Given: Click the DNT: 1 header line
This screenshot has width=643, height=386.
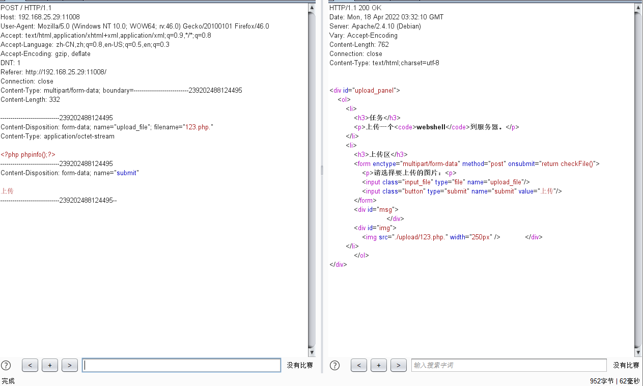Looking at the screenshot, I should click(x=11, y=63).
